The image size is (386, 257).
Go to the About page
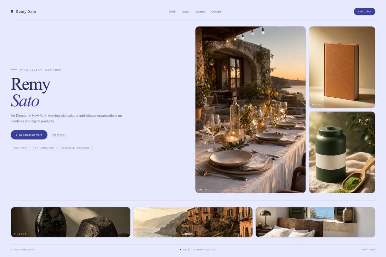(x=186, y=12)
